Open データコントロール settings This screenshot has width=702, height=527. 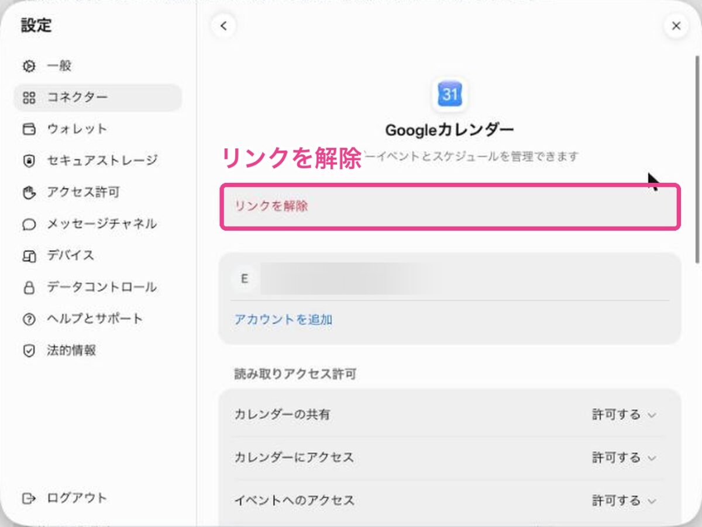(98, 287)
